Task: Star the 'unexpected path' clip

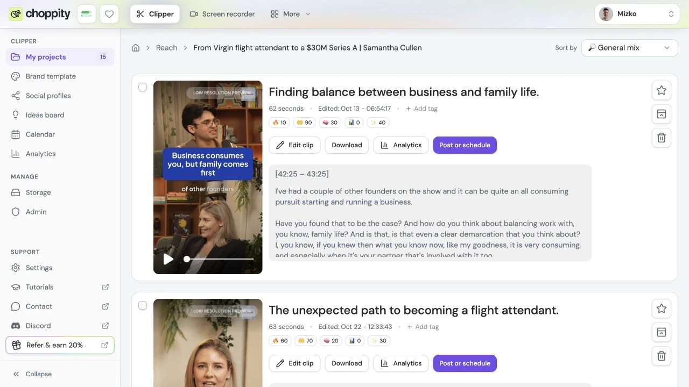Action: 662,309
